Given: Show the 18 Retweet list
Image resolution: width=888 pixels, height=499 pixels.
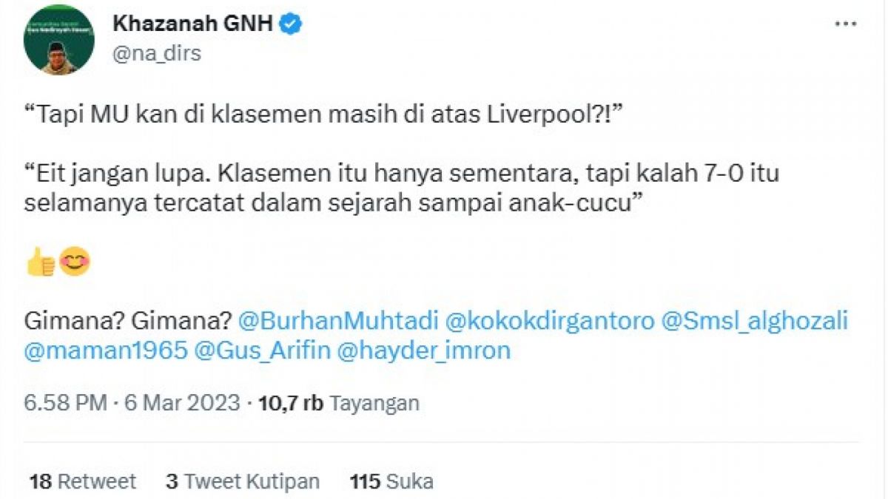Looking at the screenshot, I should [83, 482].
